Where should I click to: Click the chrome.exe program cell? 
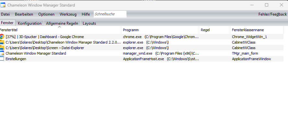coord(161,37)
